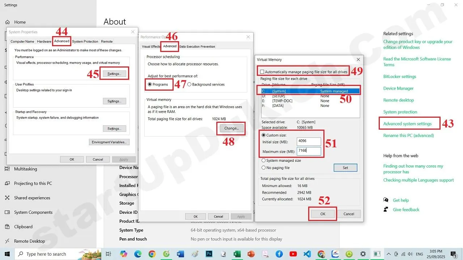Select the System managed size option
This screenshot has height=260, width=463.
264,161
